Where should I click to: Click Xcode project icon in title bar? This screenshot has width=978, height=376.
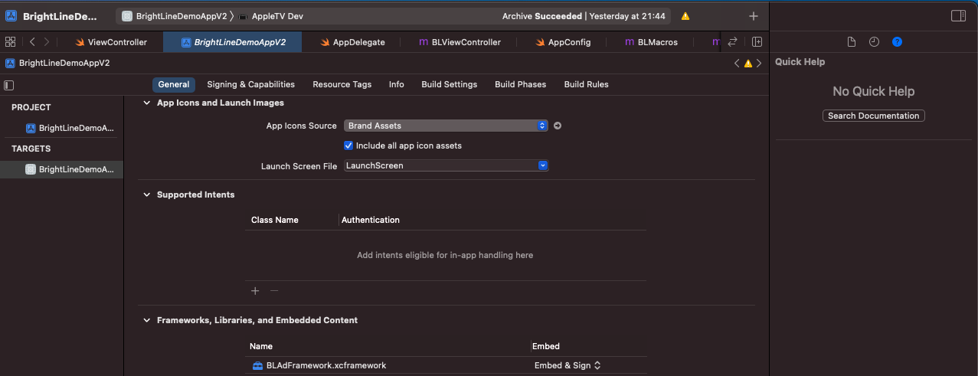[x=11, y=16]
